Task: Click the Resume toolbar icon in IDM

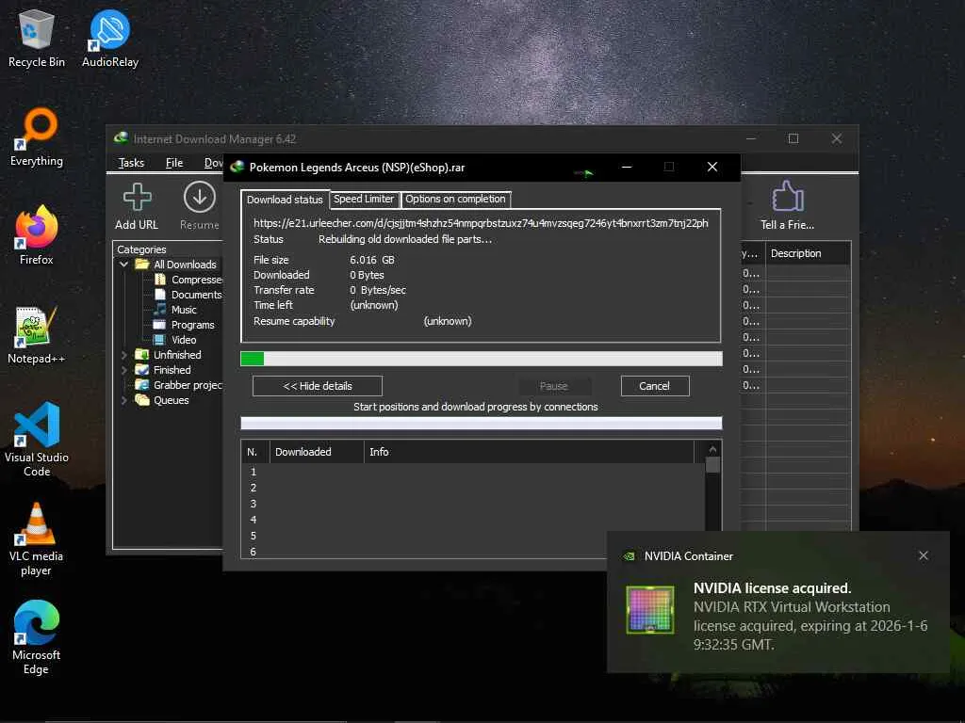Action: (200, 206)
